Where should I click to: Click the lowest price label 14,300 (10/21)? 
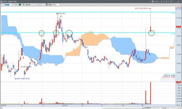pos(23,79)
